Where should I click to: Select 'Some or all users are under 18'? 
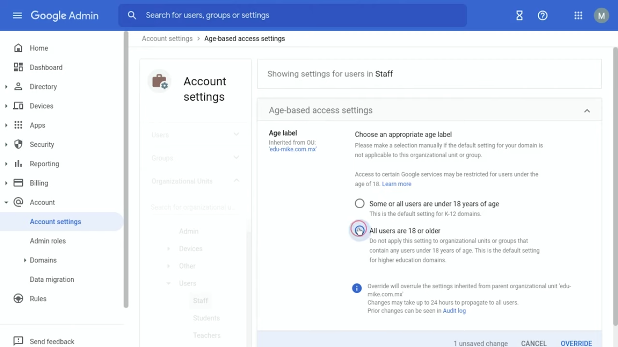pyautogui.click(x=359, y=203)
